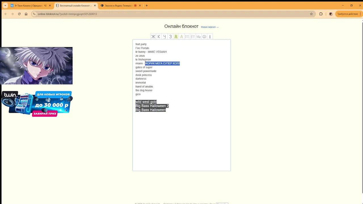Reload the current page
The height and width of the screenshot is (204, 363).
19,14
